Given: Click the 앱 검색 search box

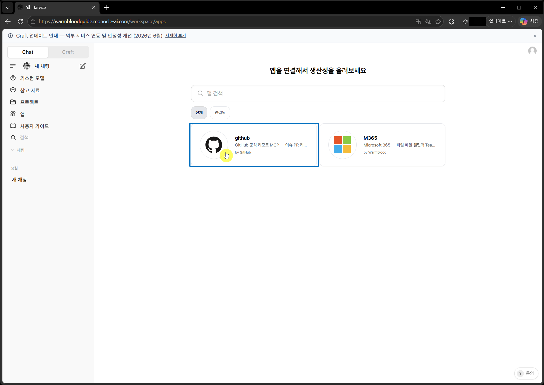Looking at the screenshot, I should click(318, 93).
